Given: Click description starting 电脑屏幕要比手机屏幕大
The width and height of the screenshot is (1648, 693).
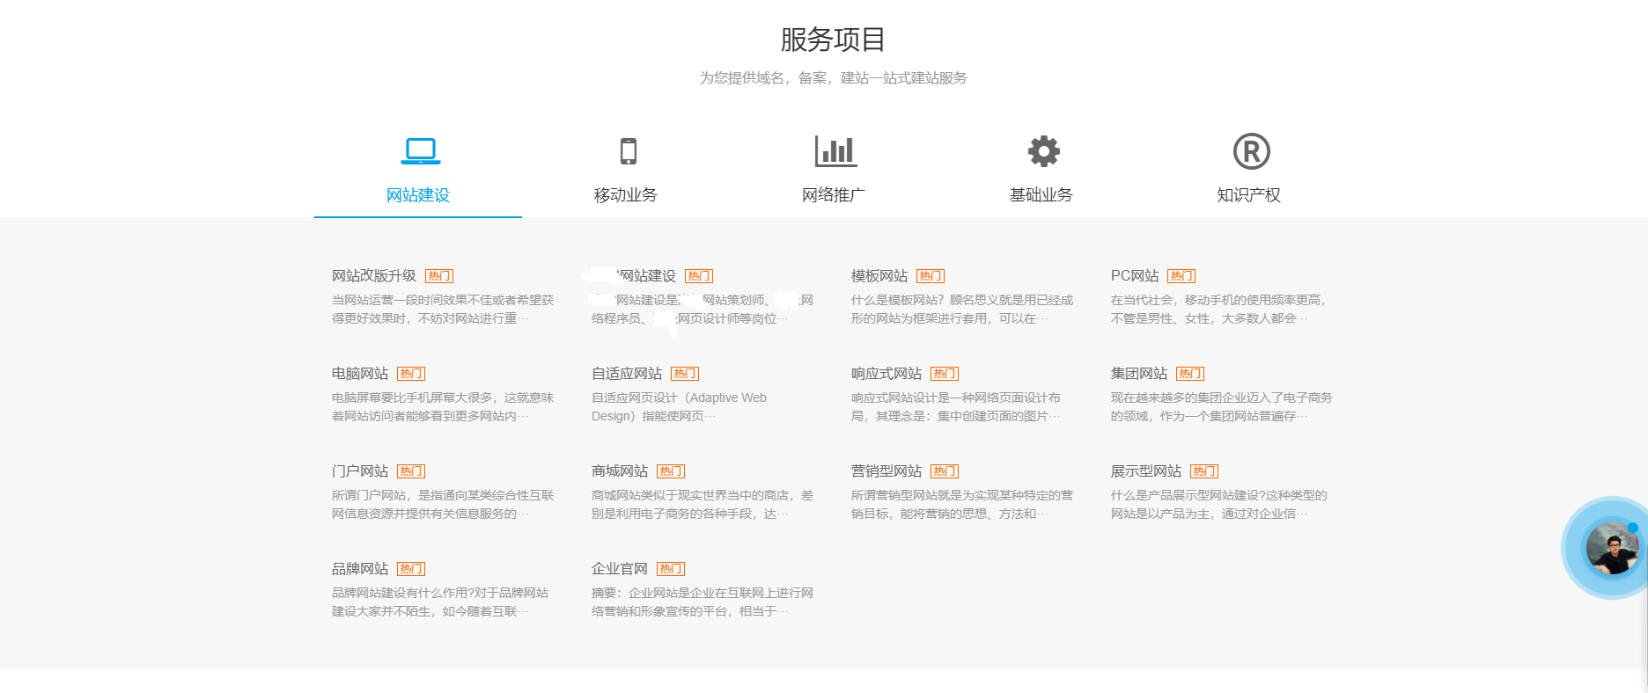Looking at the screenshot, I should (443, 407).
